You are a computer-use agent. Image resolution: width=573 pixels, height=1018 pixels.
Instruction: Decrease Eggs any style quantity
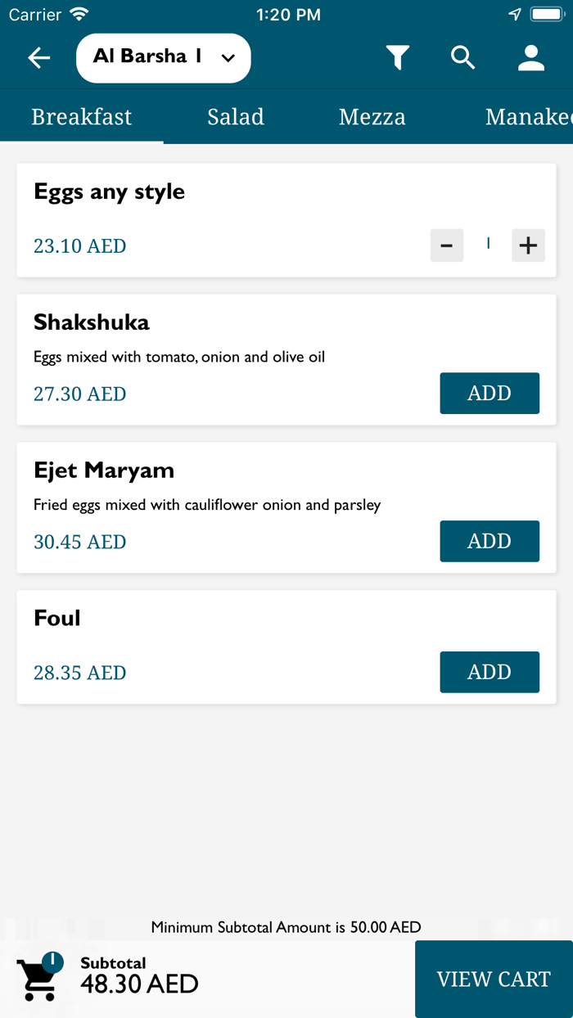coord(447,245)
